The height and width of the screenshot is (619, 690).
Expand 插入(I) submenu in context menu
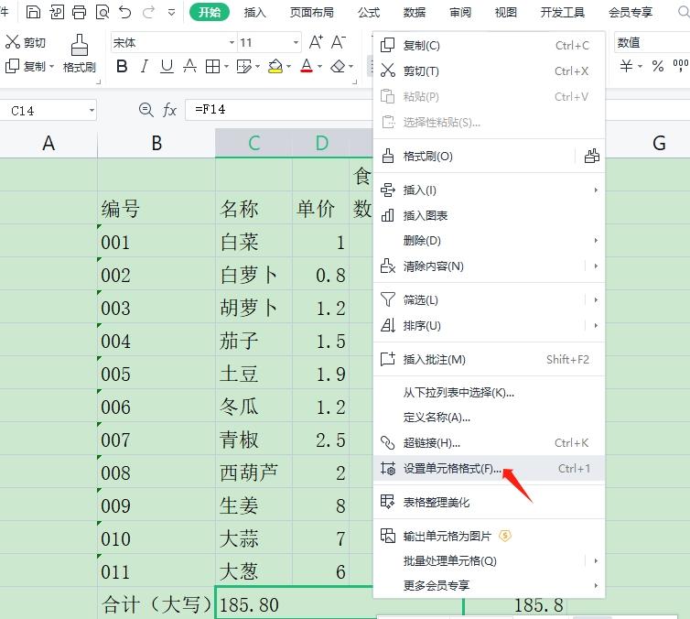489,190
